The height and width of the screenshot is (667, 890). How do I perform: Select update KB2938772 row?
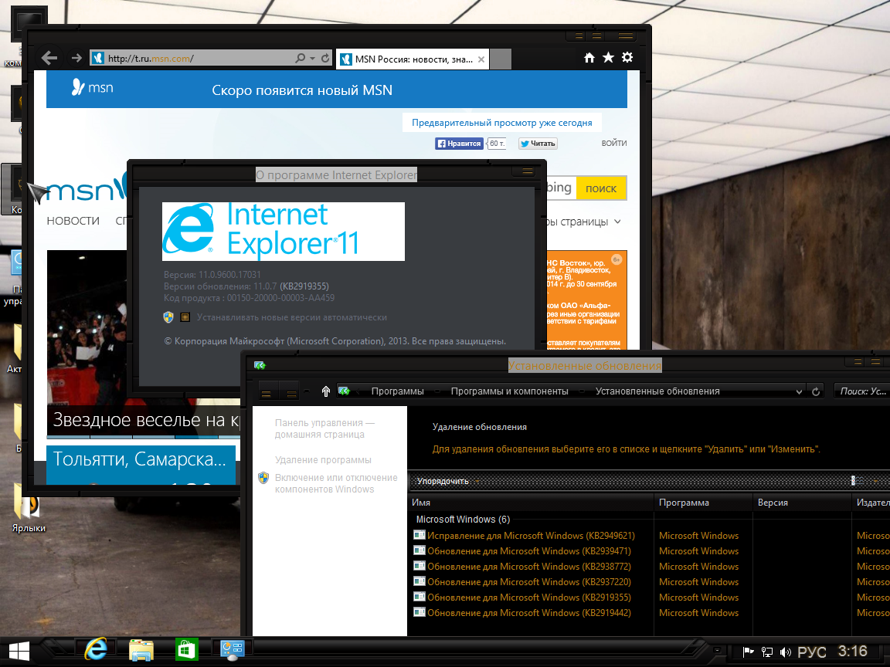649,567
